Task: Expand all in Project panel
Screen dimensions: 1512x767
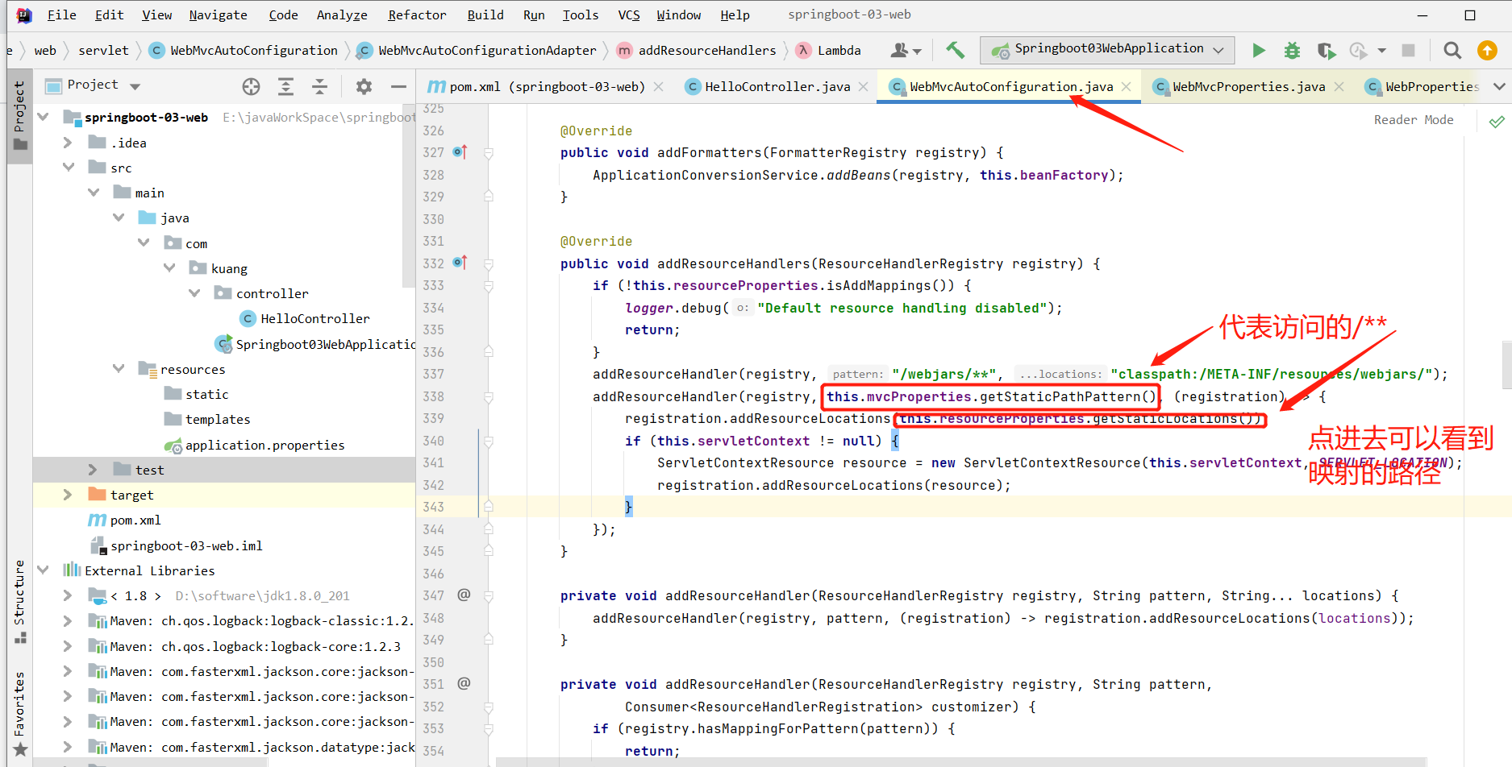Action: point(285,86)
